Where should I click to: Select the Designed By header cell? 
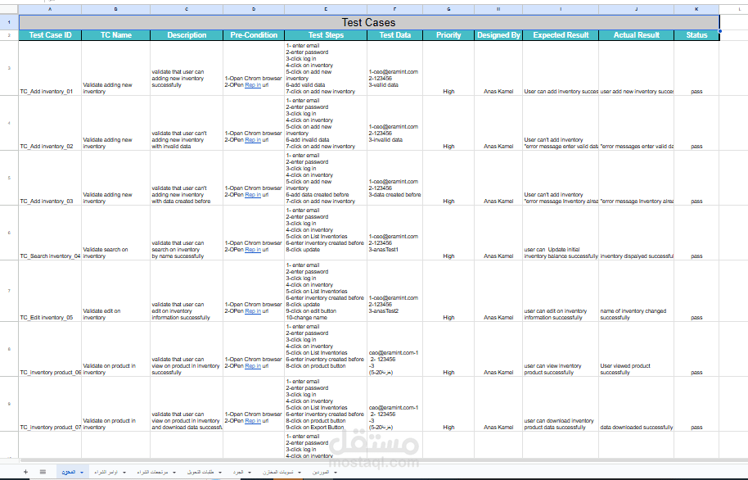pos(498,35)
